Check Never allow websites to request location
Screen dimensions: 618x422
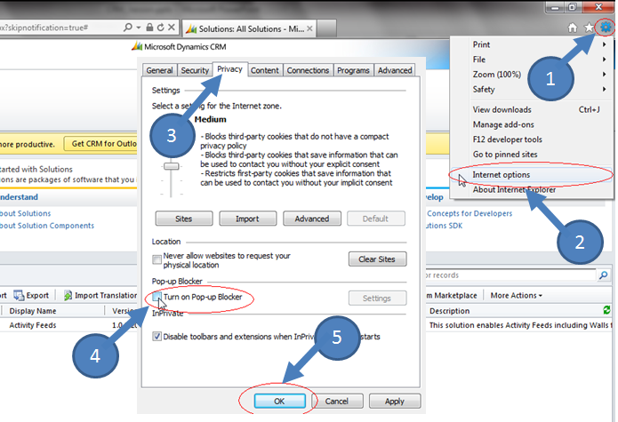[157, 259]
